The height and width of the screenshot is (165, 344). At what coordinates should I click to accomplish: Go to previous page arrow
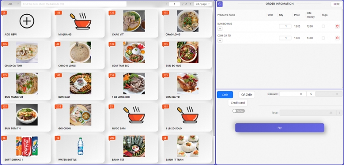tap(167, 4)
